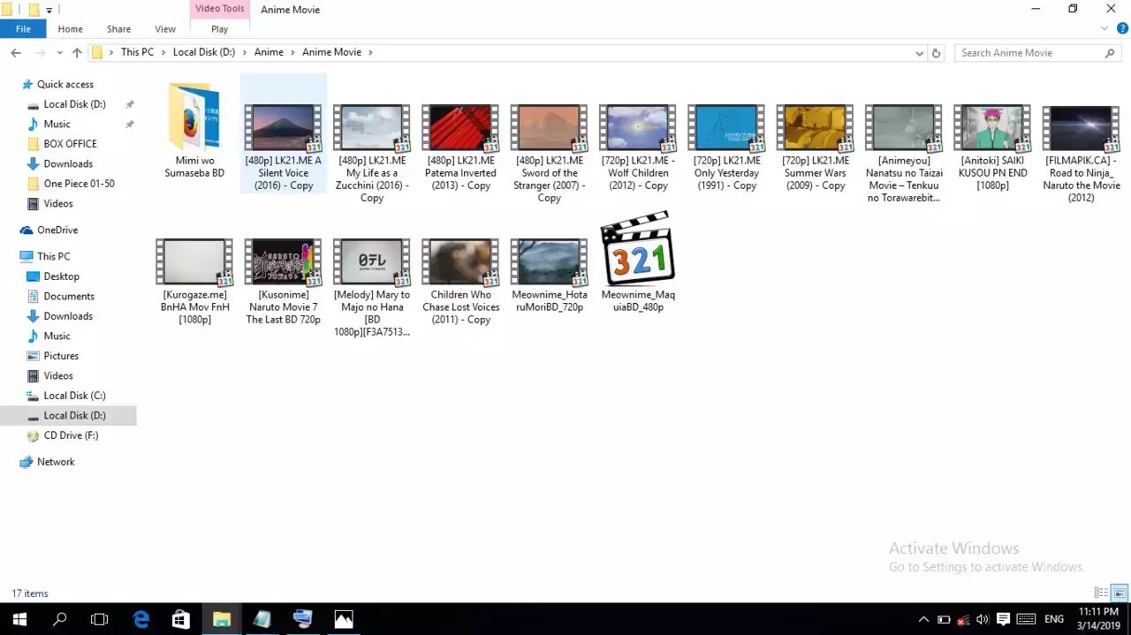Switch to details view layout
This screenshot has width=1131, height=635.
[x=1101, y=593]
